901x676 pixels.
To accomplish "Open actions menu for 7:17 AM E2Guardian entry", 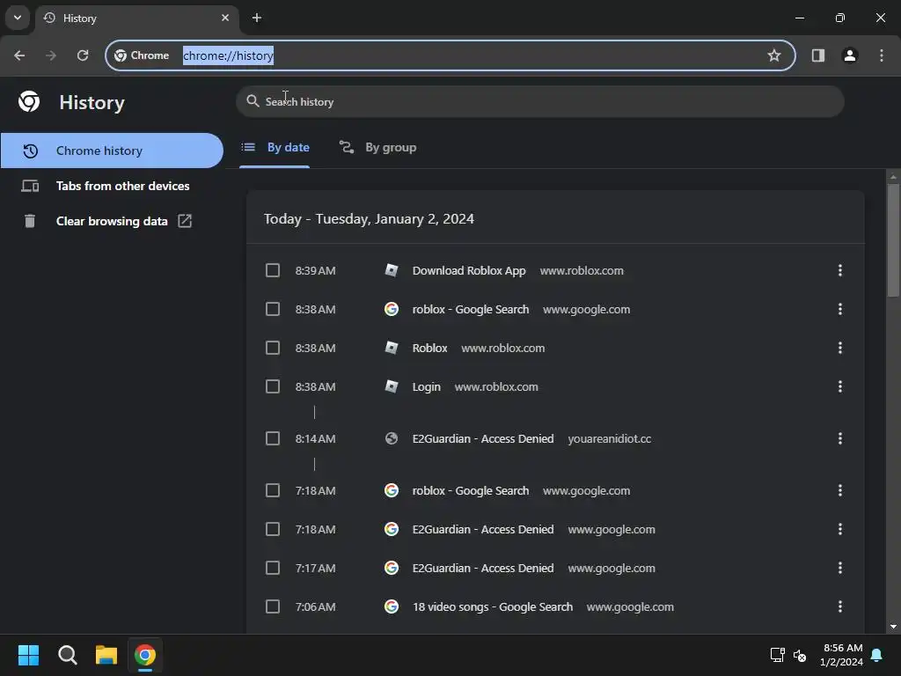I will coord(840,568).
